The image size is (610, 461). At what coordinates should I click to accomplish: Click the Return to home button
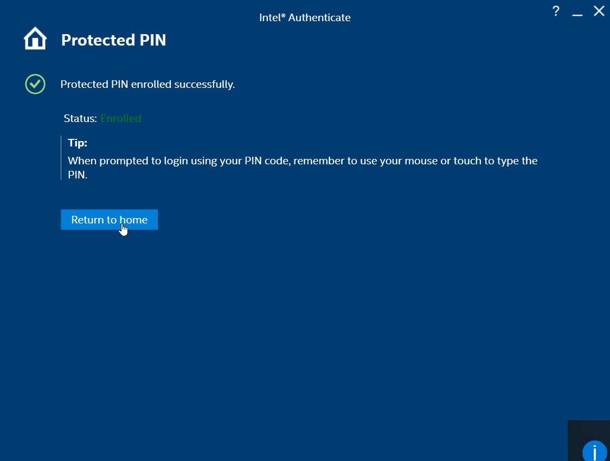coord(110,220)
